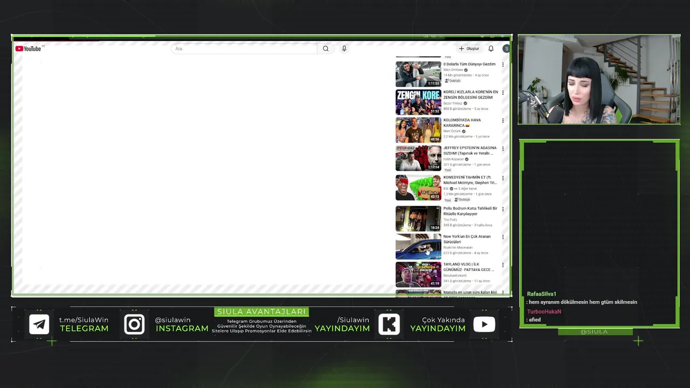The width and height of the screenshot is (690, 388).
Task: Open options for 'Polis Bodrum Katta' video
Action: pos(503,209)
